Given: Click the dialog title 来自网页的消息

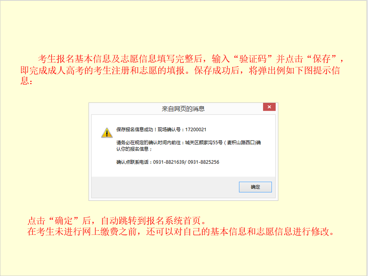Looking at the screenshot, I should click(x=183, y=109).
